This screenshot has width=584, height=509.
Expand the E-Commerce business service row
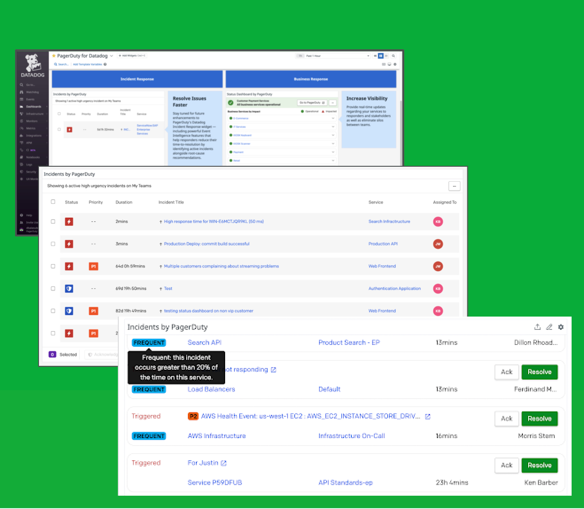point(333,118)
